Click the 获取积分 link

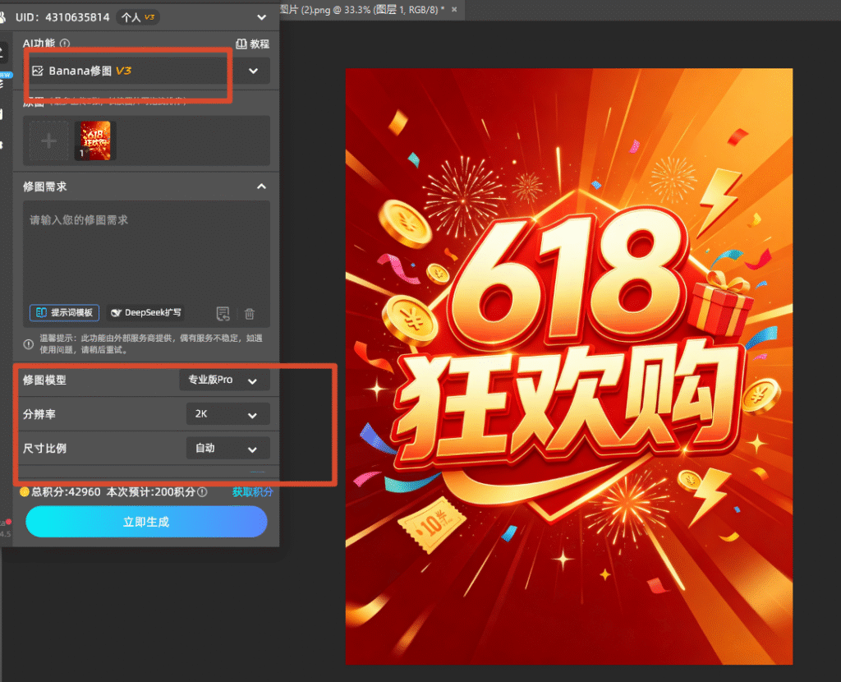[x=253, y=491]
